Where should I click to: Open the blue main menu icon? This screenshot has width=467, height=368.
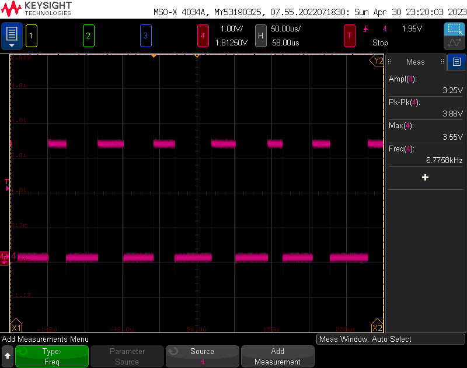pyautogui.click(x=12, y=36)
